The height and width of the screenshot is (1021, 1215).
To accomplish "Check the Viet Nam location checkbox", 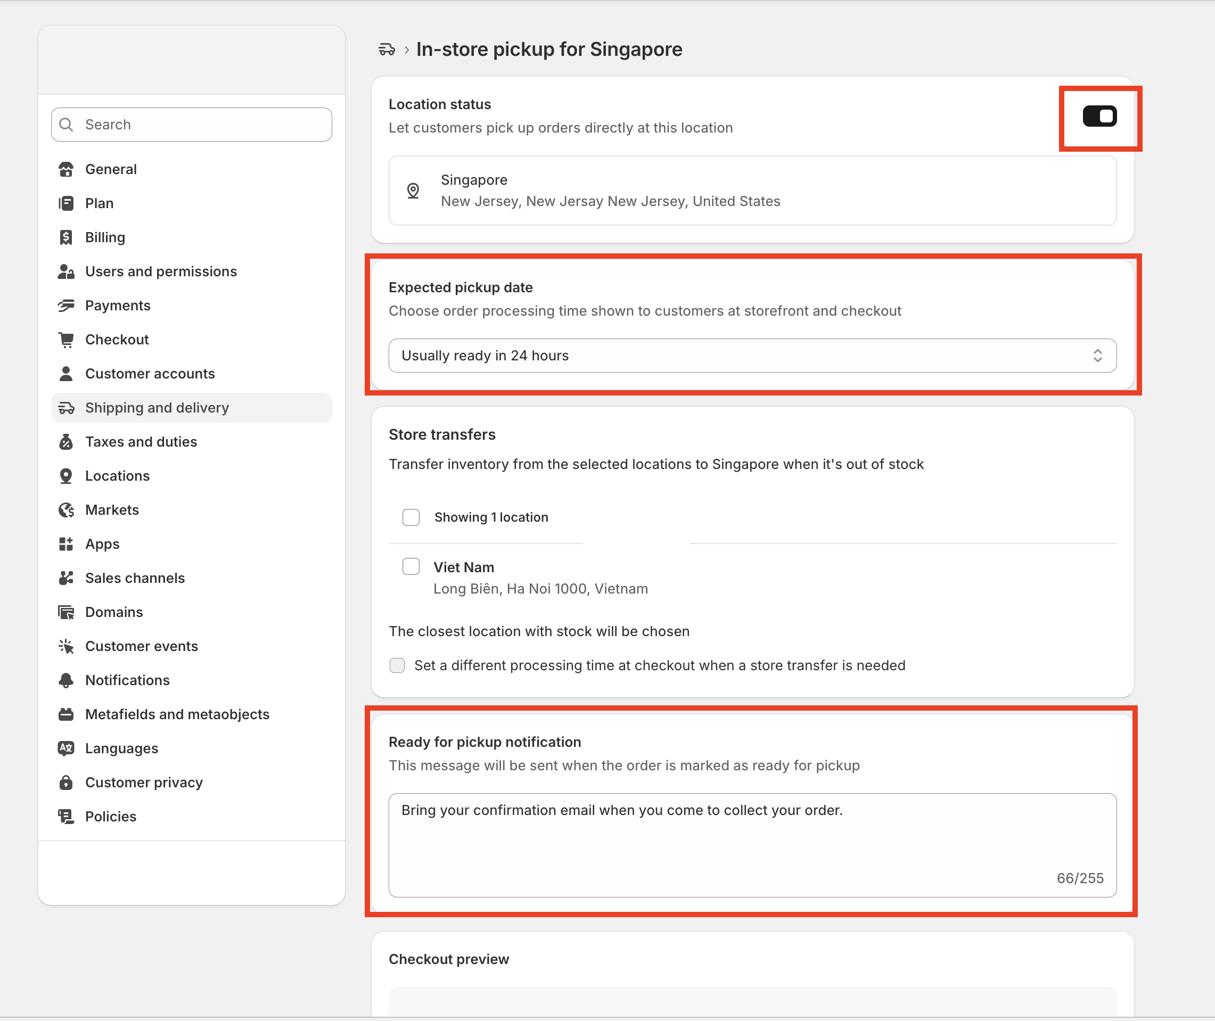I will (x=411, y=566).
